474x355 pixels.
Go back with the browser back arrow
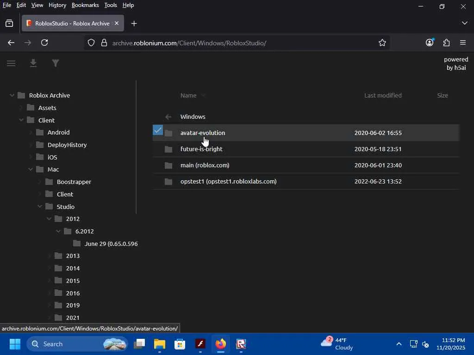tap(11, 43)
